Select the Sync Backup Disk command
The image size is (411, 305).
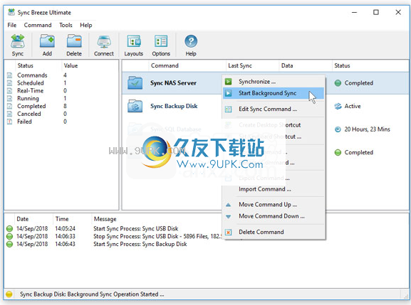click(x=174, y=106)
